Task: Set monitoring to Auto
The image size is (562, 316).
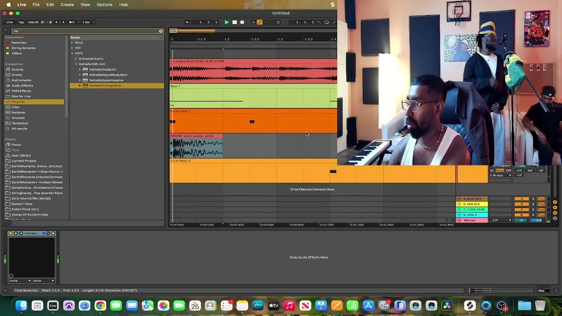Action: point(500,170)
